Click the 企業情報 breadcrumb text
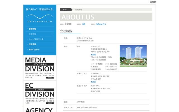Viewport: 179px width, 112px height. [x=79, y=10]
